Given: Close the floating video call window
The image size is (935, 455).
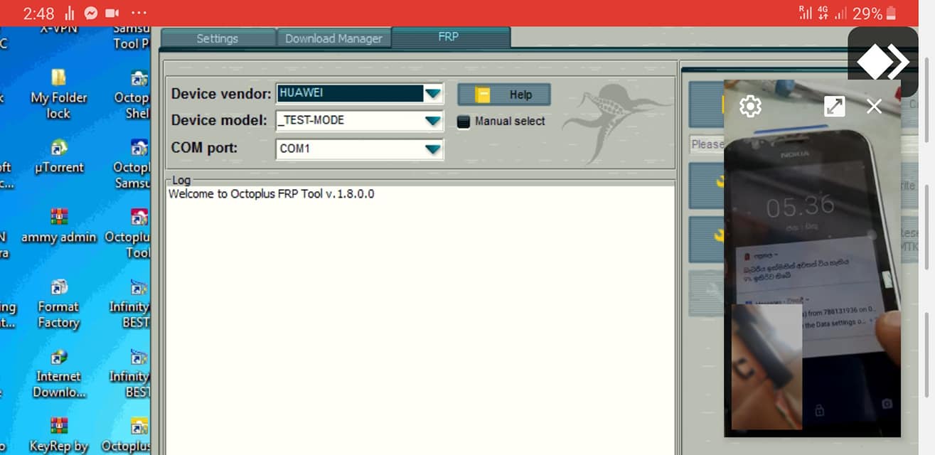Looking at the screenshot, I should 874,107.
